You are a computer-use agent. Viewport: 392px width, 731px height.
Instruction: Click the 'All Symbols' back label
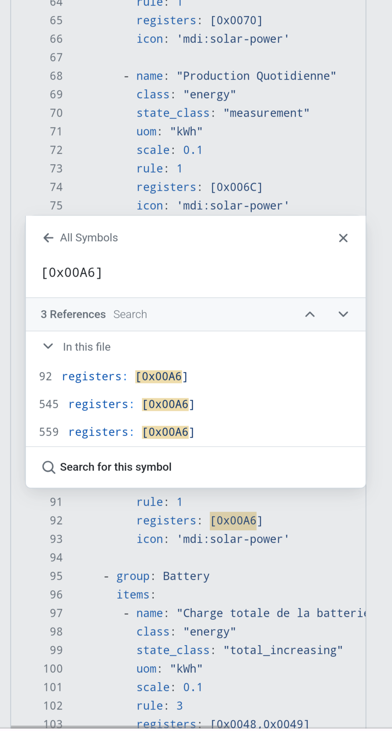tap(89, 238)
